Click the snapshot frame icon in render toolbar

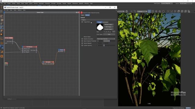pos(182,12)
